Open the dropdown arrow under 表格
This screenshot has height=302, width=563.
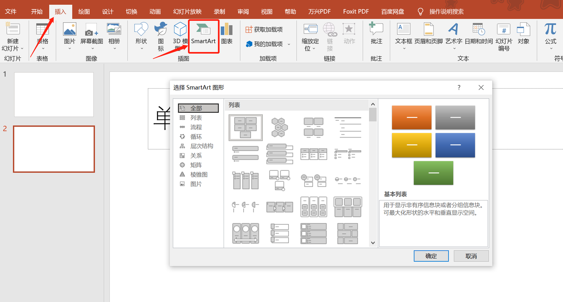point(43,49)
